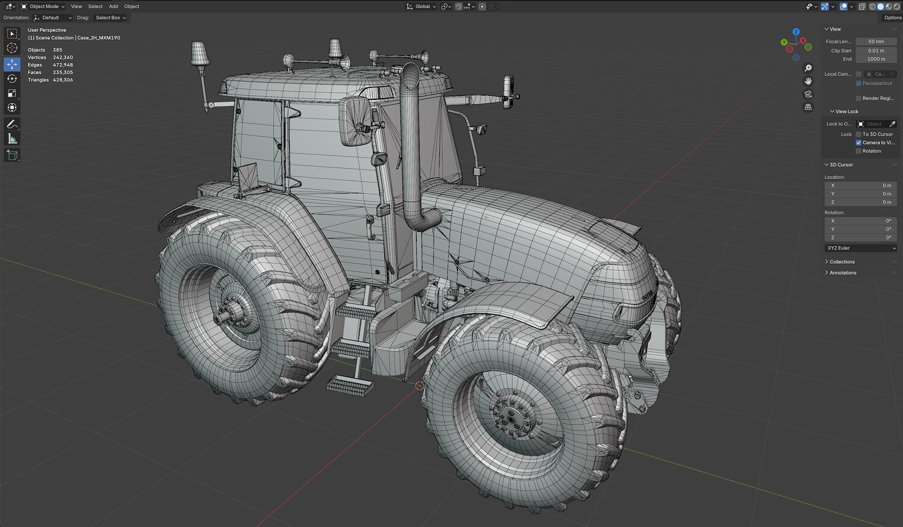Click the hand pan-view icon
This screenshot has height=527, width=903.
click(x=808, y=81)
